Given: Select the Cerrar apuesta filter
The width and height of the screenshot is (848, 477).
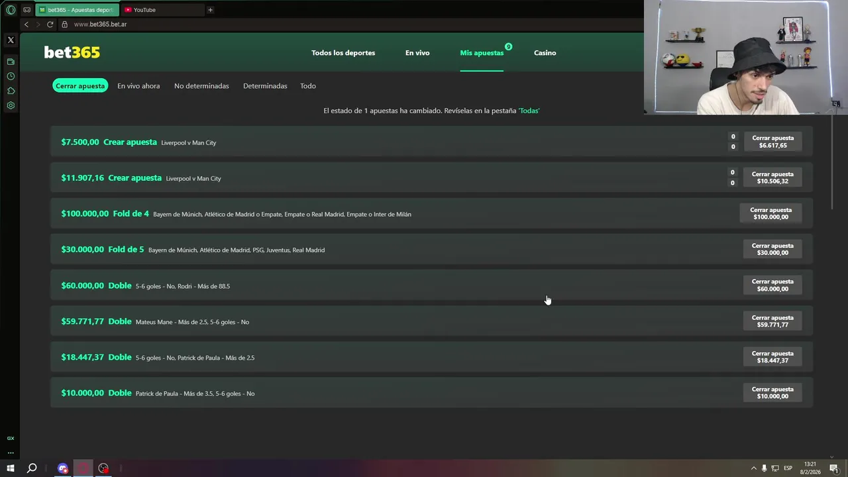Looking at the screenshot, I should tap(80, 85).
